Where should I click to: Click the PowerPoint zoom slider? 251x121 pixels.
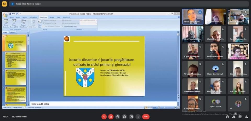[x=167, y=108]
